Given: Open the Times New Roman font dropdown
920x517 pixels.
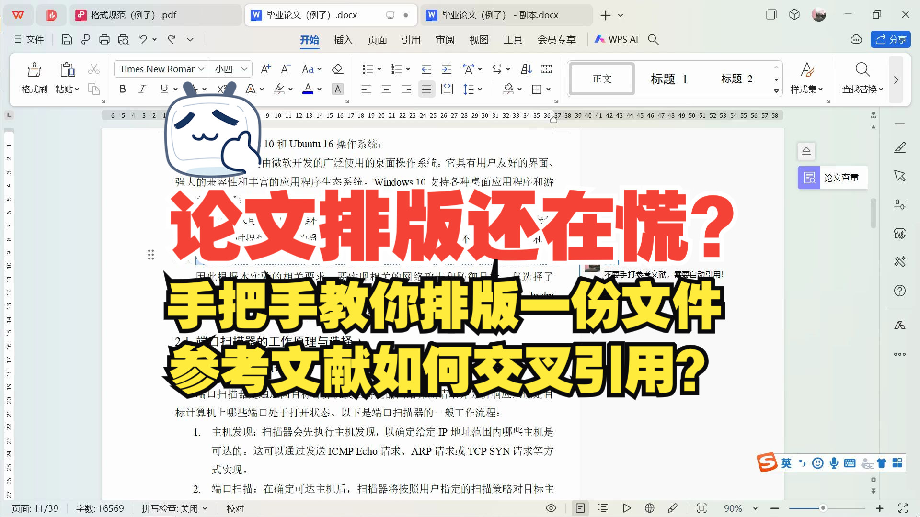Looking at the screenshot, I should 201,68.
